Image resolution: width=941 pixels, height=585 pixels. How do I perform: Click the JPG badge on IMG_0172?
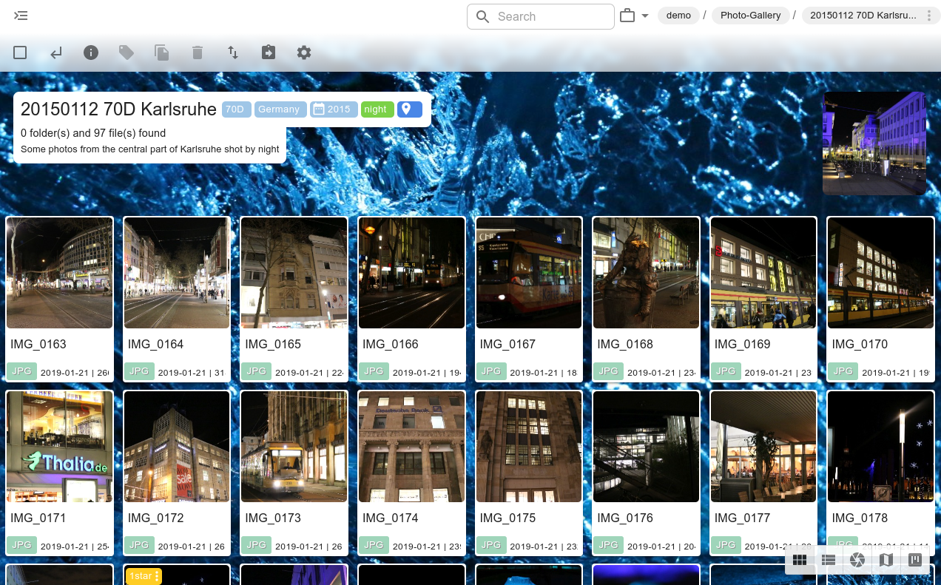[x=139, y=545]
